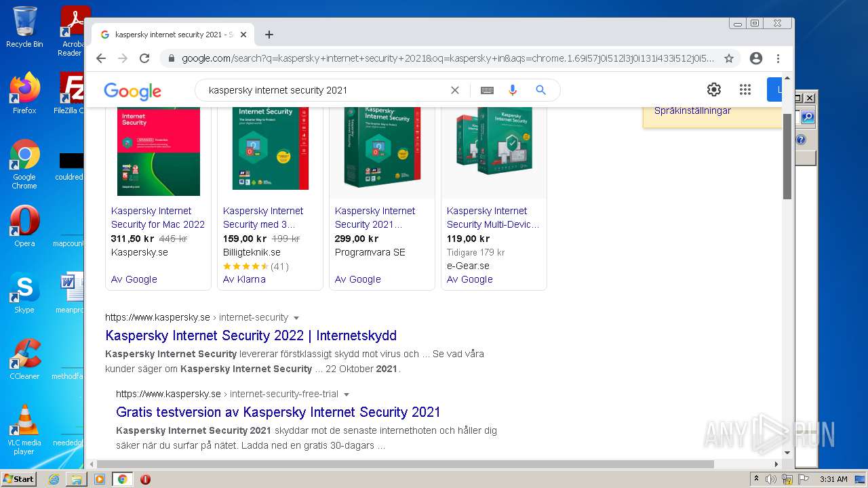Open CCleaner desktop shortcut

(x=24, y=359)
